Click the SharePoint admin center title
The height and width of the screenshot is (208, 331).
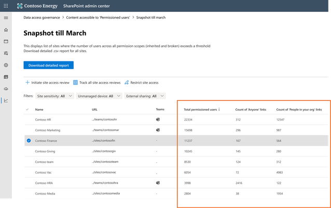pyautogui.click(x=86, y=6)
